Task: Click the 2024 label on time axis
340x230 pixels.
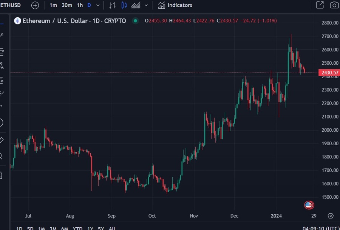Action: click(276, 216)
